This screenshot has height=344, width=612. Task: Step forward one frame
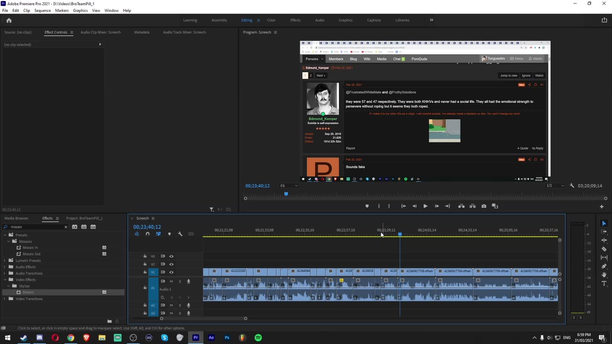tap(437, 206)
